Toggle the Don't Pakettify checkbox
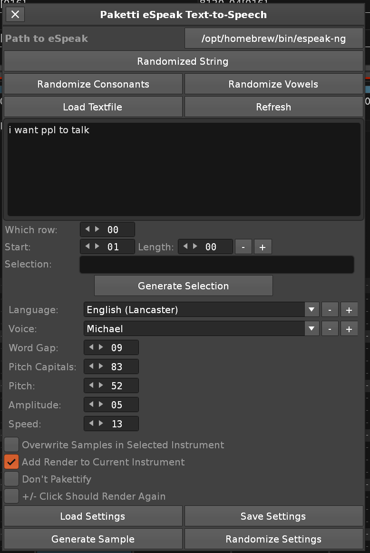The width and height of the screenshot is (370, 553). tap(11, 479)
